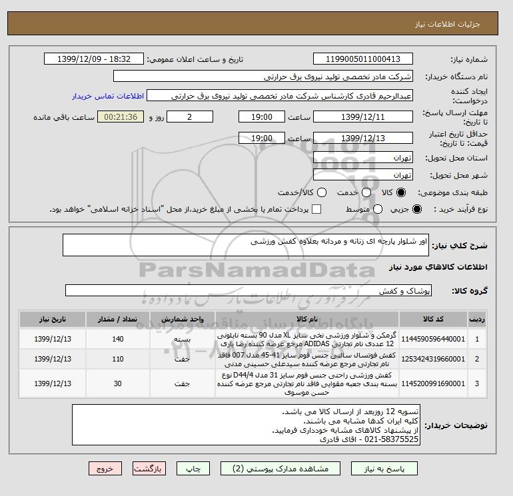Click the تاریخ نیاز column header

tap(53, 319)
